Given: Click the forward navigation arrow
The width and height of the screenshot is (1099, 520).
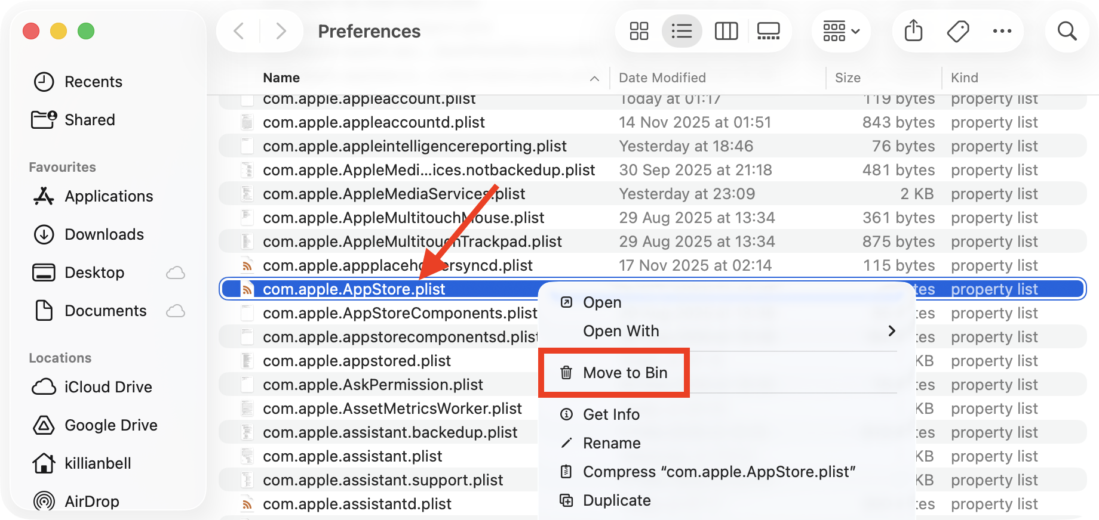Looking at the screenshot, I should 281,31.
